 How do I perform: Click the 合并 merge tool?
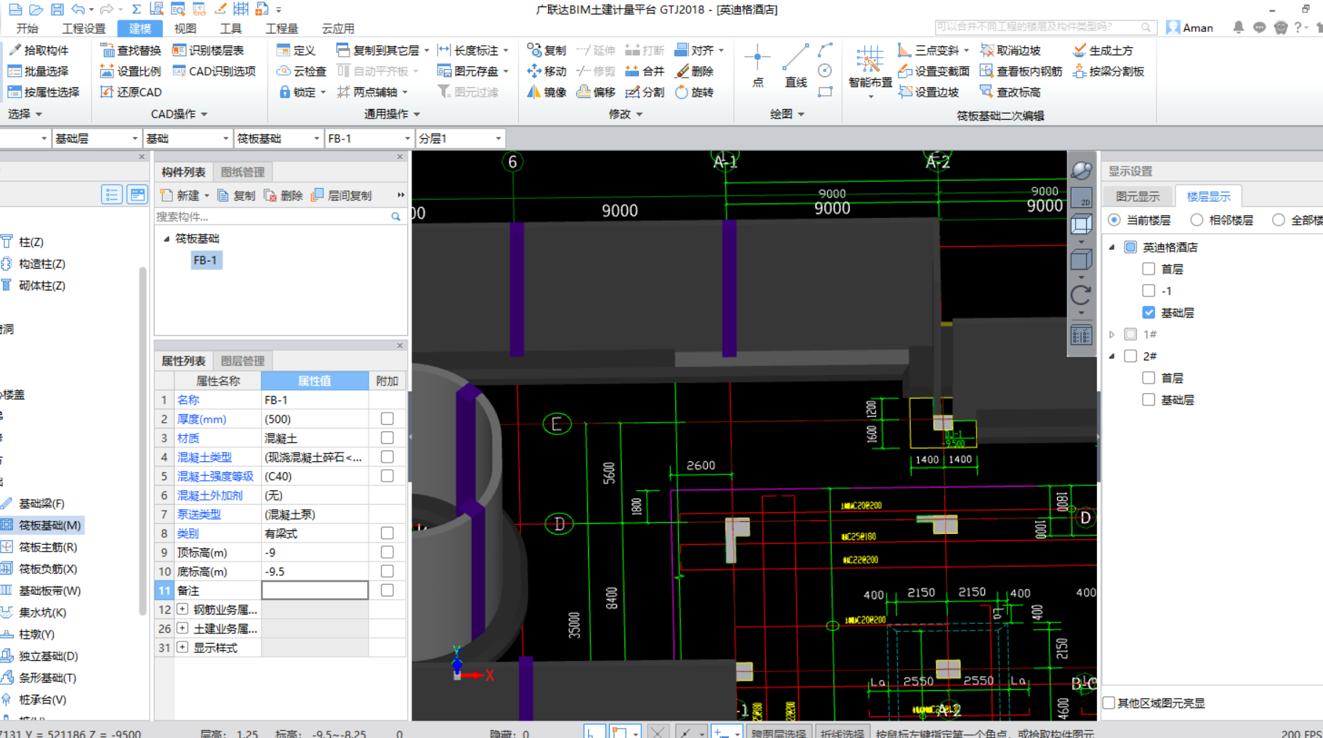[x=645, y=71]
